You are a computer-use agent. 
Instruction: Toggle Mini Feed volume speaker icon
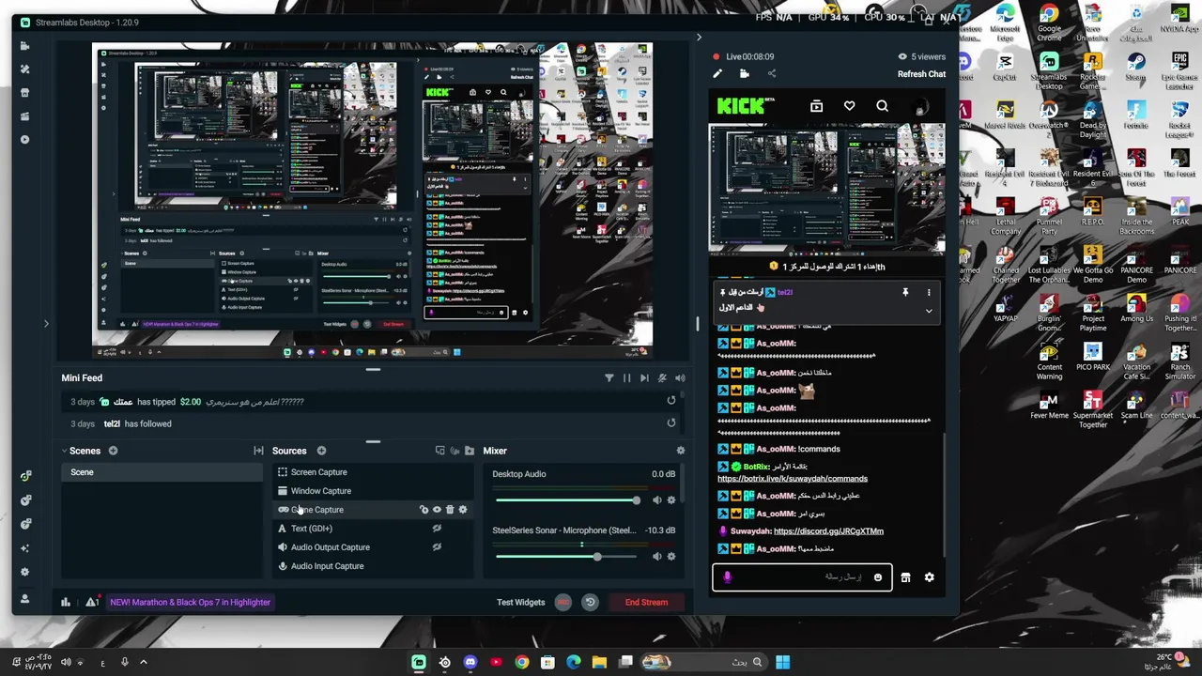680,377
